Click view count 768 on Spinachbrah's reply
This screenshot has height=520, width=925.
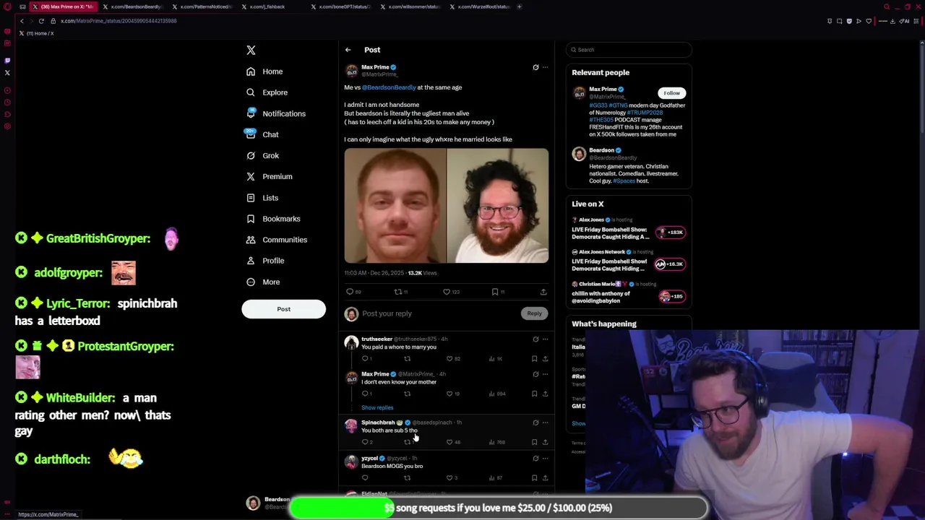pos(497,442)
